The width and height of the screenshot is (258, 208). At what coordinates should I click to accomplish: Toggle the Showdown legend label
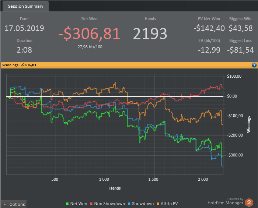click(x=143, y=204)
